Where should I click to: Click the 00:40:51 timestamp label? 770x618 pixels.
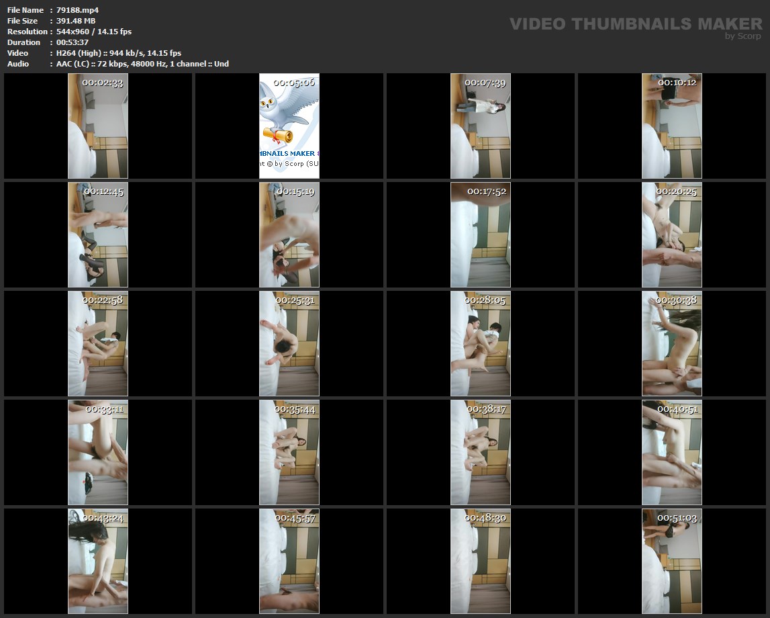[677, 409]
